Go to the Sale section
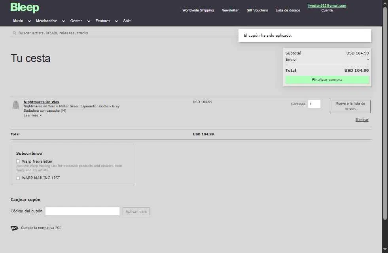This screenshot has width=388, height=253. pyautogui.click(x=127, y=21)
